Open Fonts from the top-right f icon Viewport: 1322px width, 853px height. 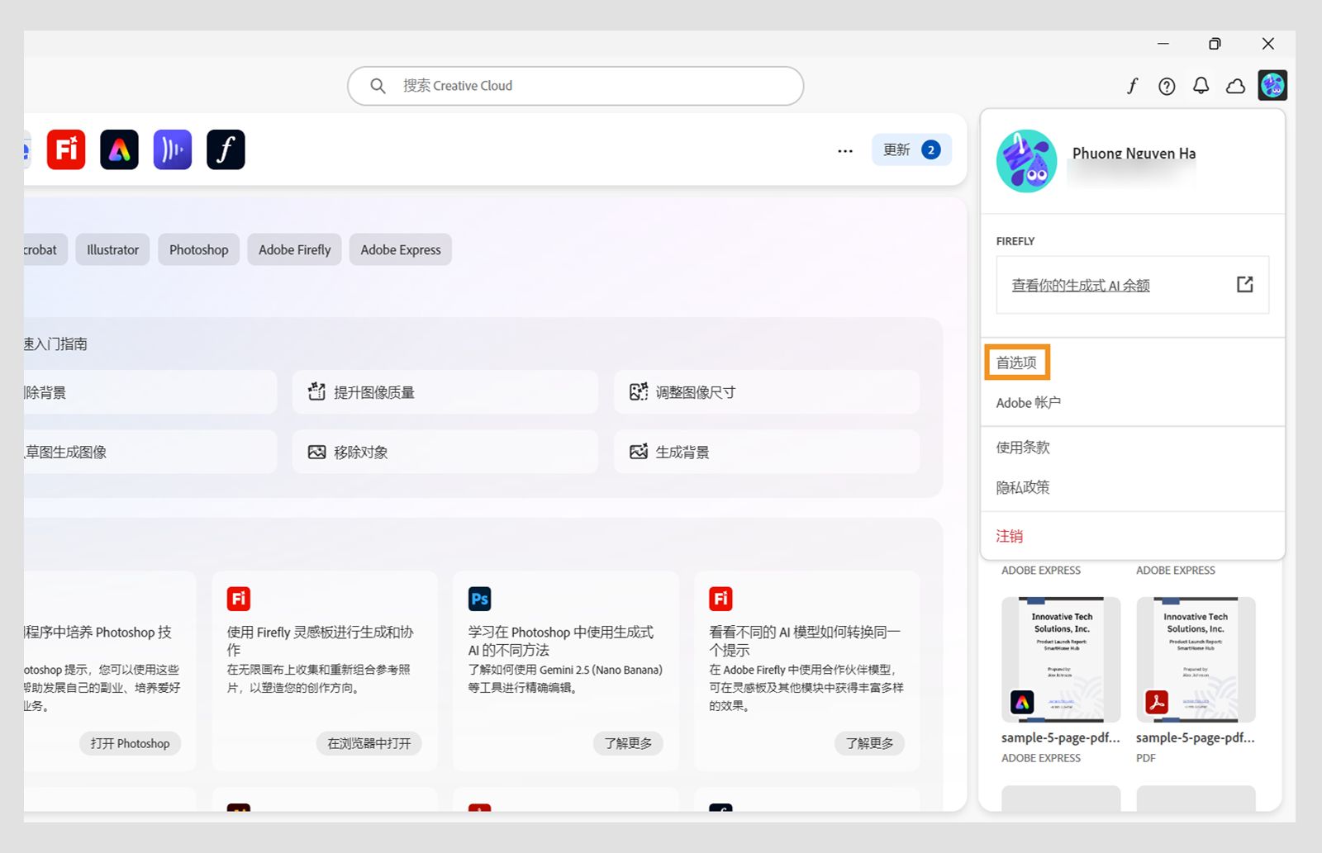tap(1132, 86)
